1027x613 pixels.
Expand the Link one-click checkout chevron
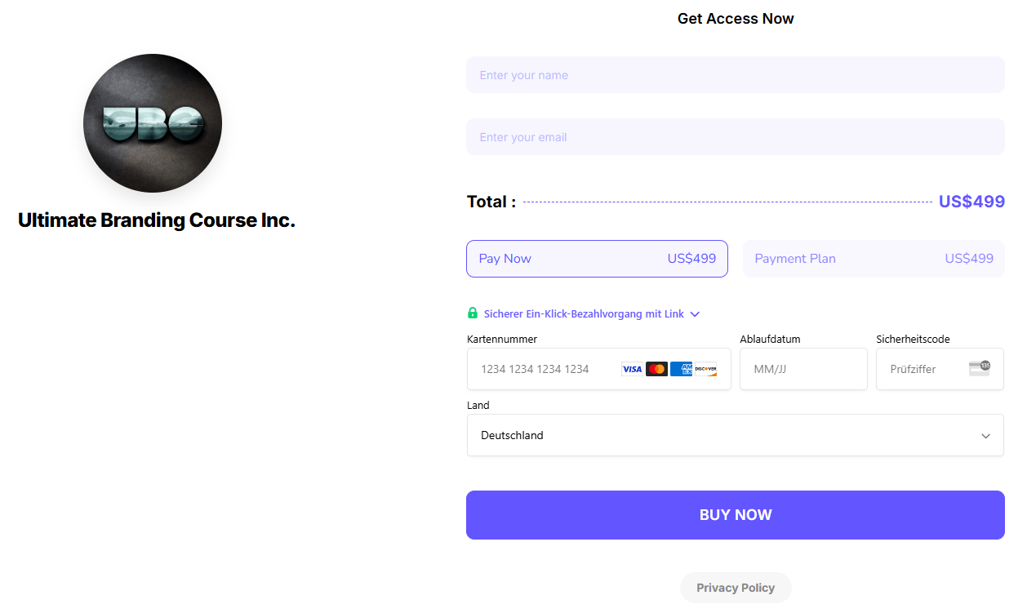pos(695,314)
